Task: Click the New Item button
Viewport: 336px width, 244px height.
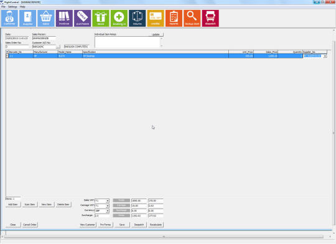Action: click(47, 205)
